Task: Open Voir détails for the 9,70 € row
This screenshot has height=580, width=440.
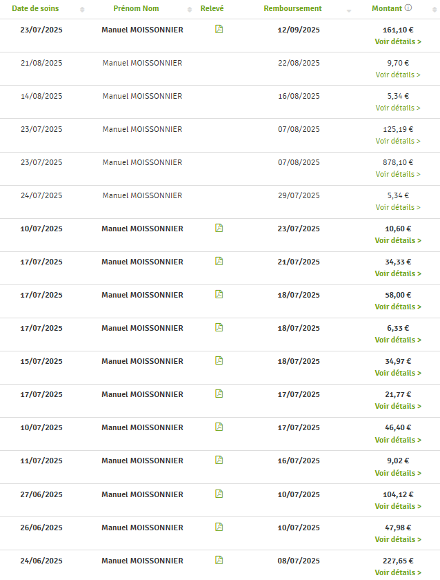Action: 398,75
